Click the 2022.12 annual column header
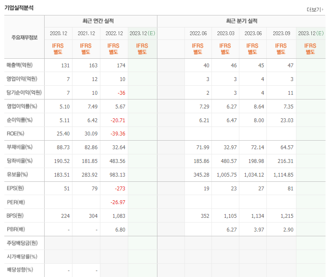This screenshot has width=329, height=277. (114, 33)
